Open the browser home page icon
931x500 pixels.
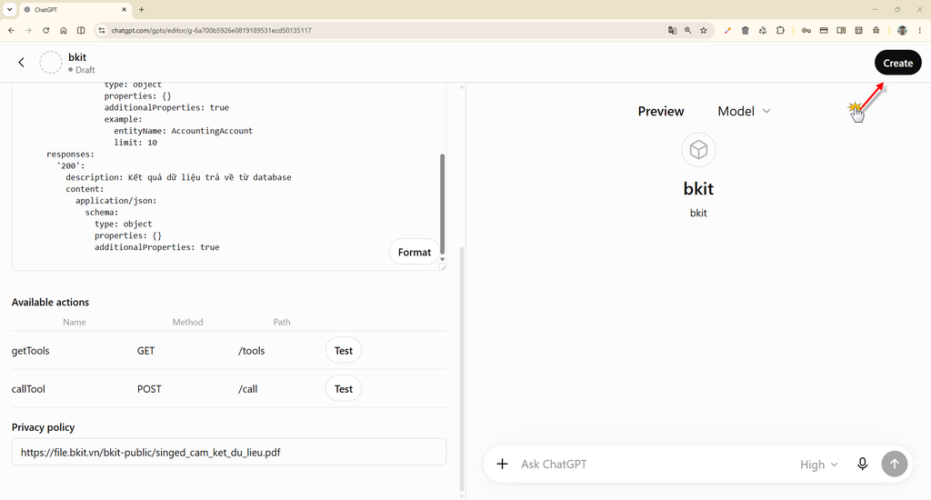[64, 30]
